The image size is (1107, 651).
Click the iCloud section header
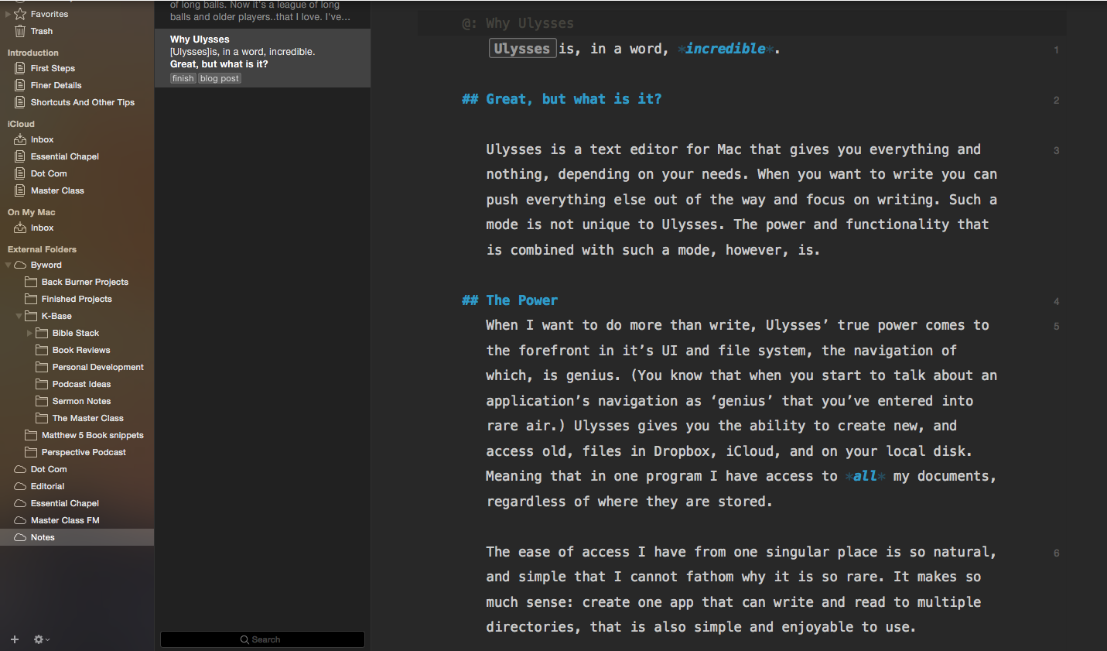coord(21,124)
